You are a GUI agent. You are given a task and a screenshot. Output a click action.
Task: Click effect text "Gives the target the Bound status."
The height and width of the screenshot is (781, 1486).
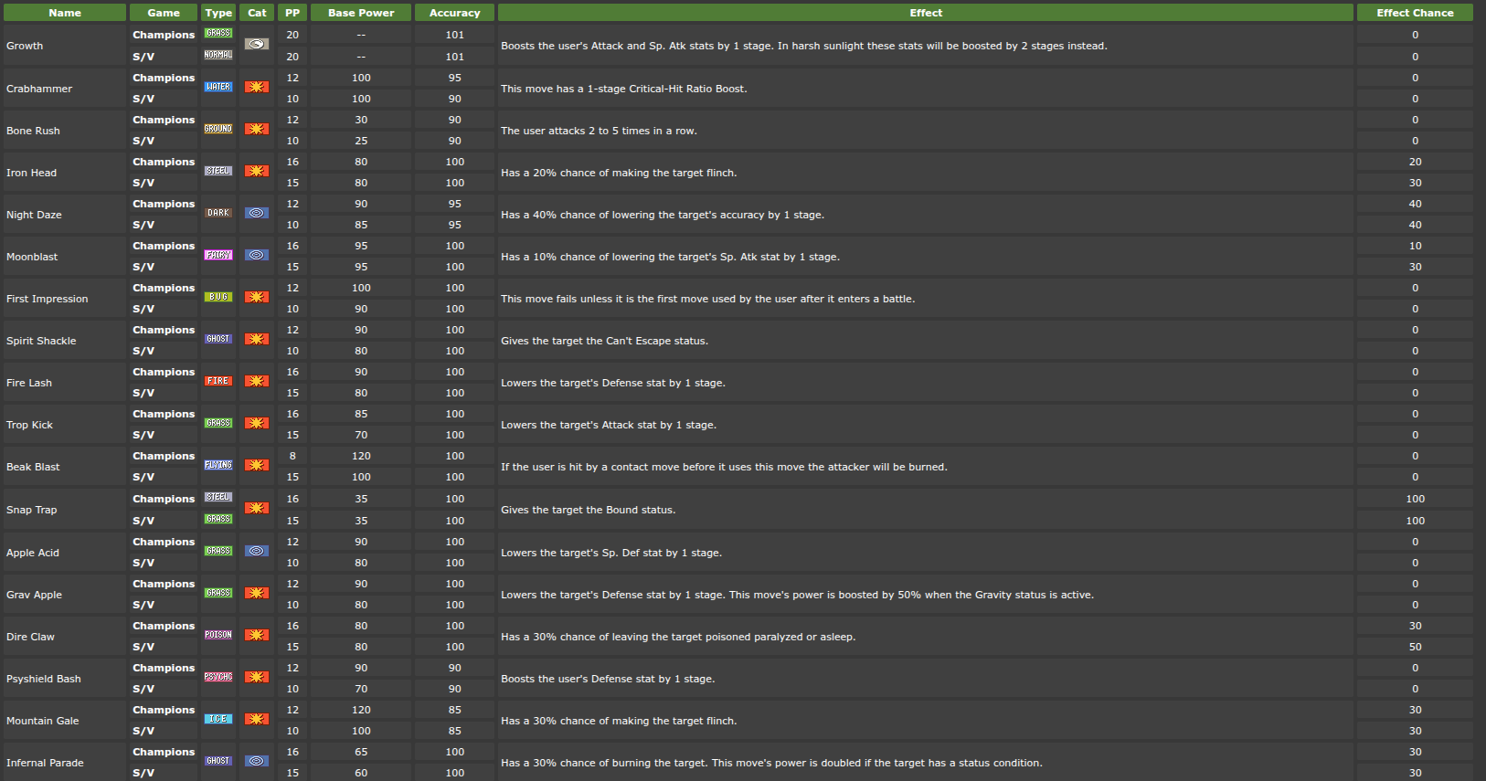click(x=589, y=510)
